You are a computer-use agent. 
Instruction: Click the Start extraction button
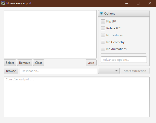(135, 71)
